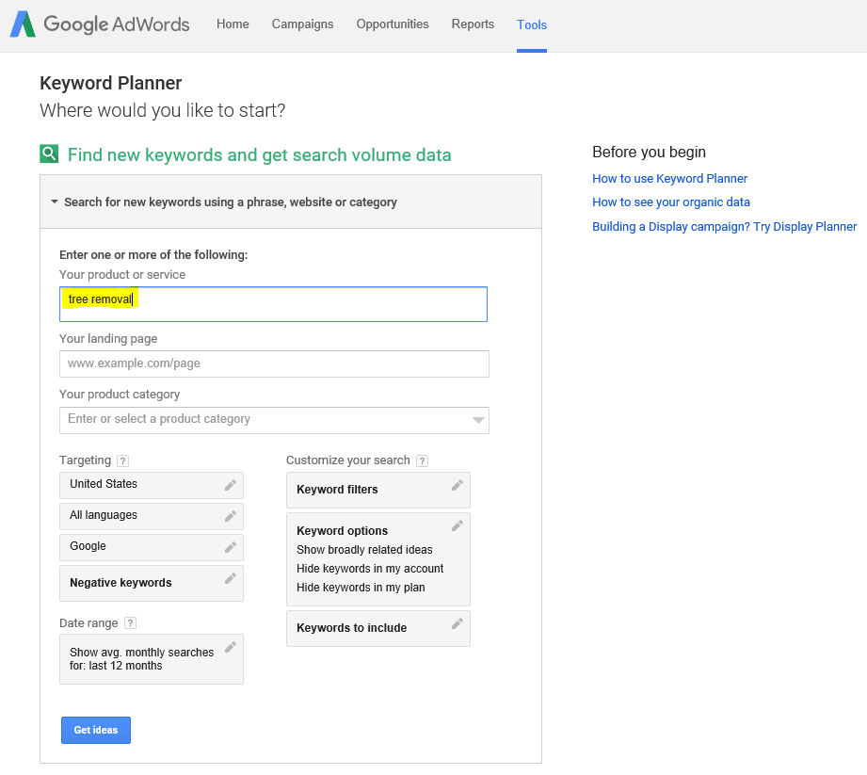
Task: Focus the product category input box
Action: coord(274,420)
